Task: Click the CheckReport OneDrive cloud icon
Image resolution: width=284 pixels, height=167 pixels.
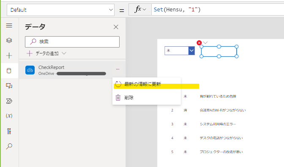Action: click(30, 70)
